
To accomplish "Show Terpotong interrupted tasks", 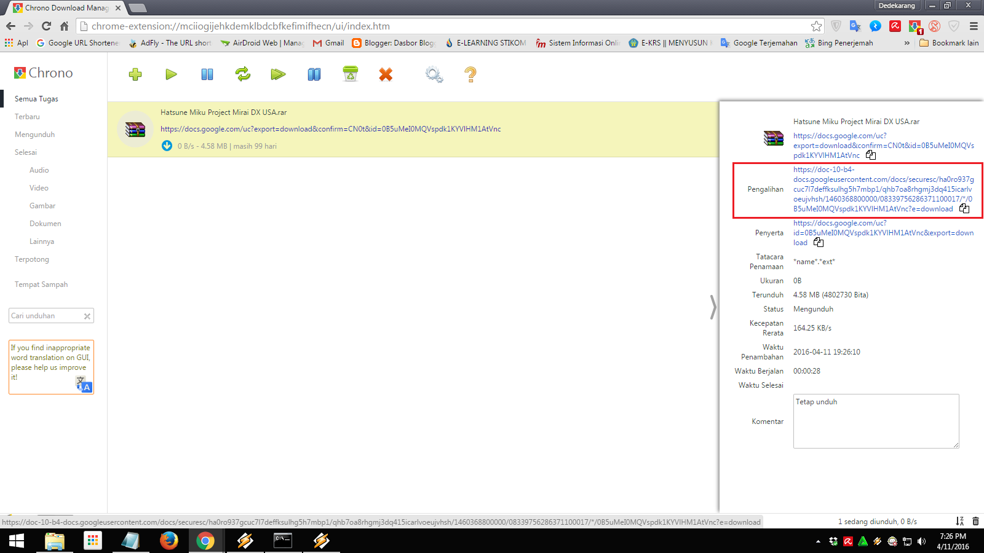I will (32, 259).
